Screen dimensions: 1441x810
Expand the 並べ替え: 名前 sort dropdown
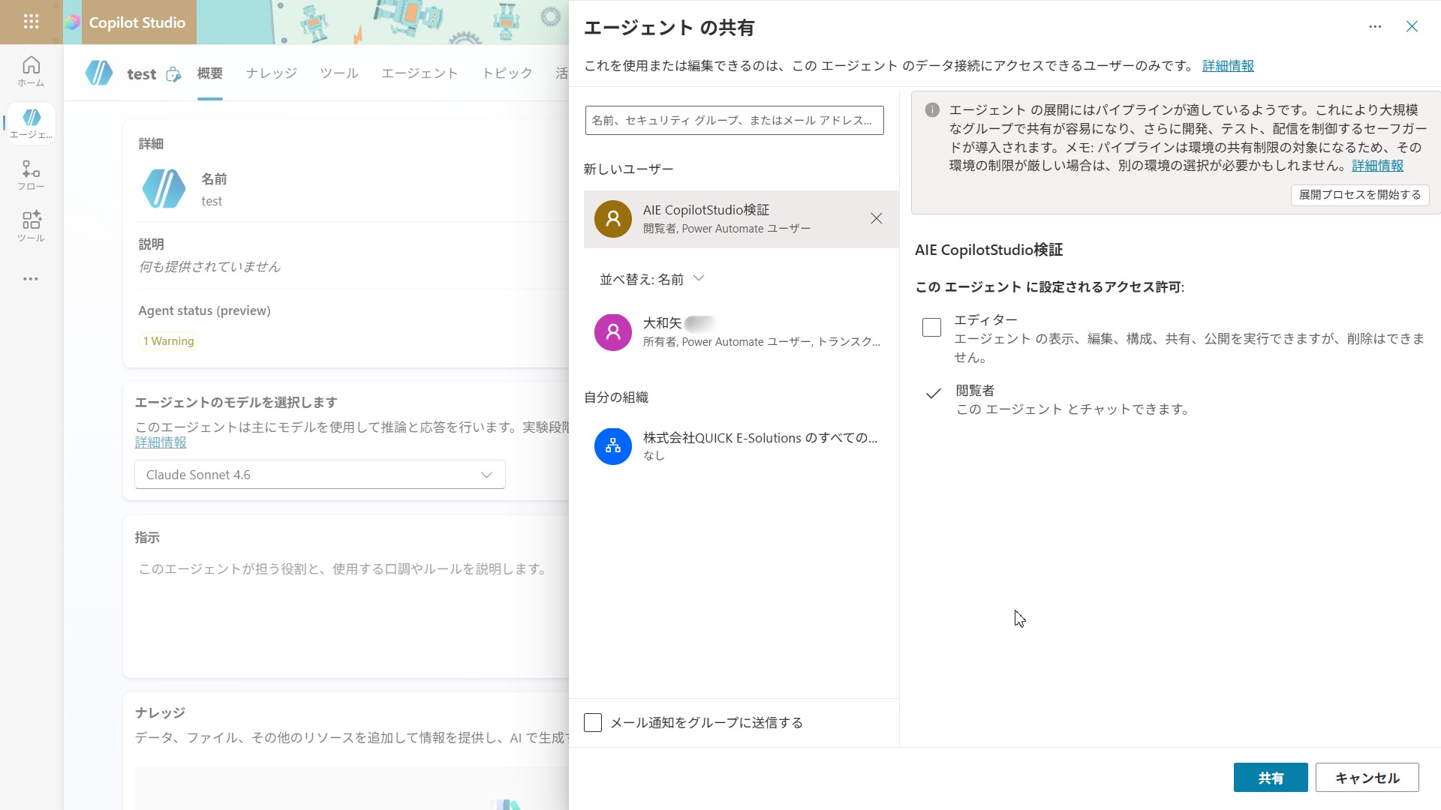[x=652, y=279]
